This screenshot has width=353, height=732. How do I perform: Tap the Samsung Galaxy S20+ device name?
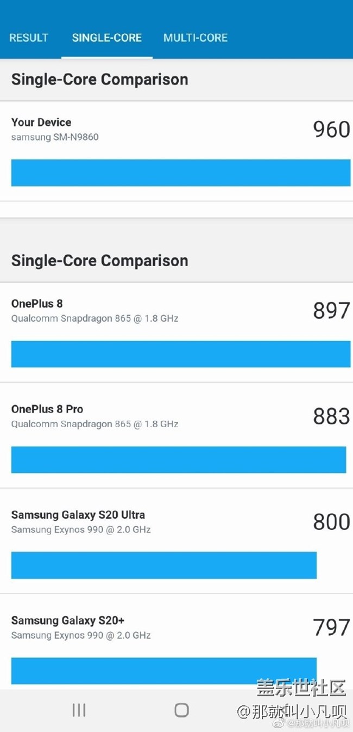68,620
